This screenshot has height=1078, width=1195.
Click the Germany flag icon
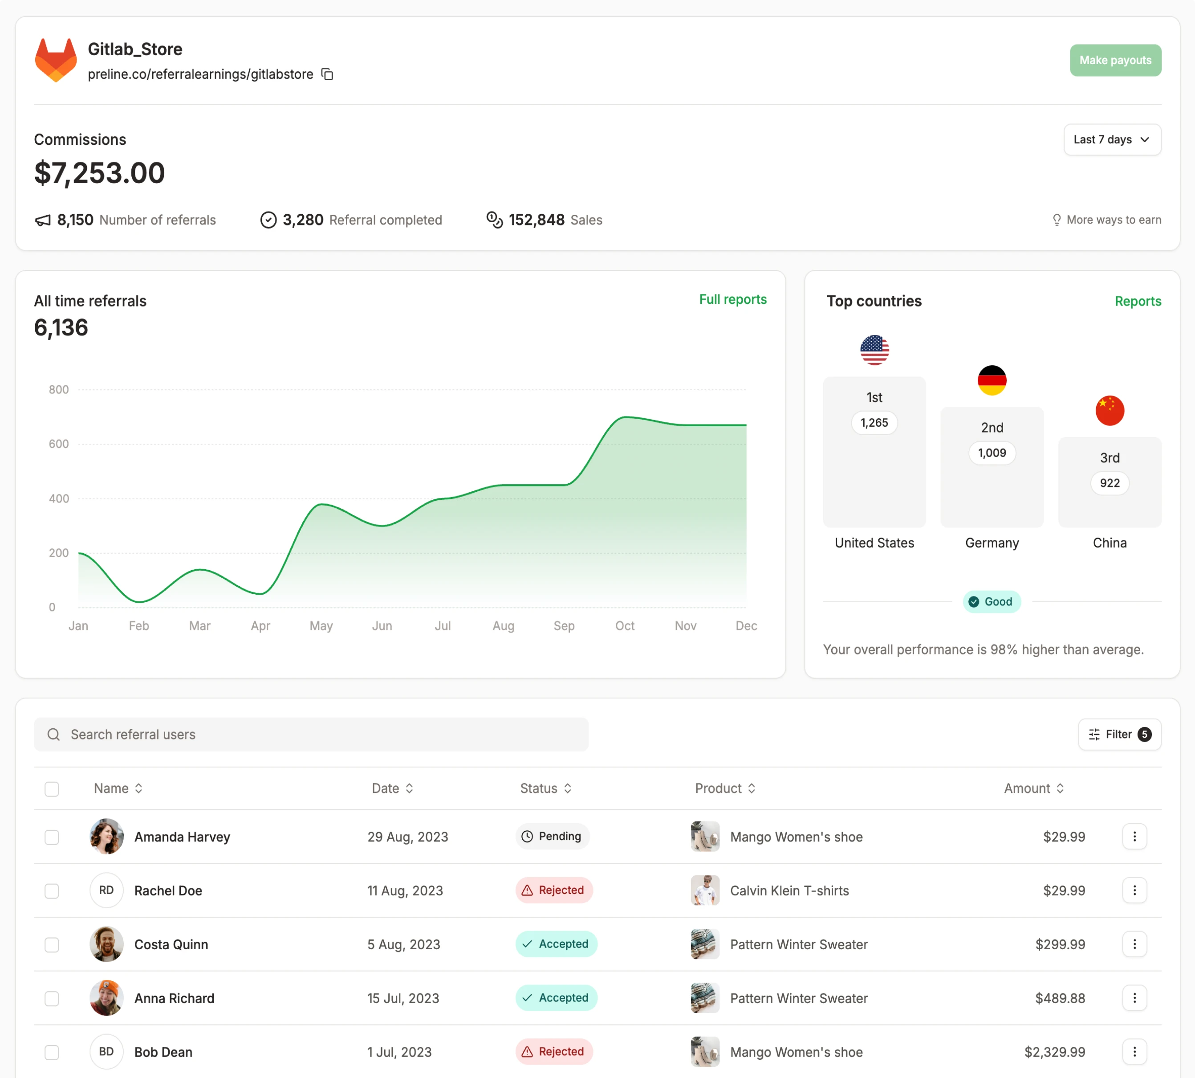(x=992, y=380)
